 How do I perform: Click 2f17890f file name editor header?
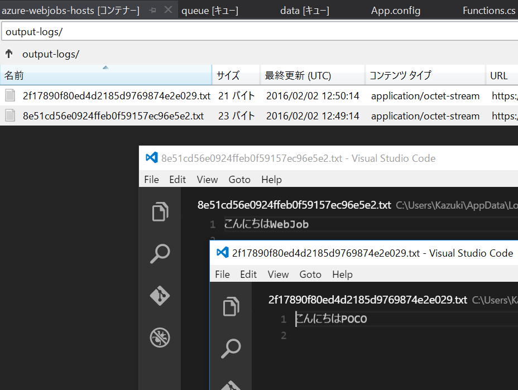pyautogui.click(x=367, y=300)
